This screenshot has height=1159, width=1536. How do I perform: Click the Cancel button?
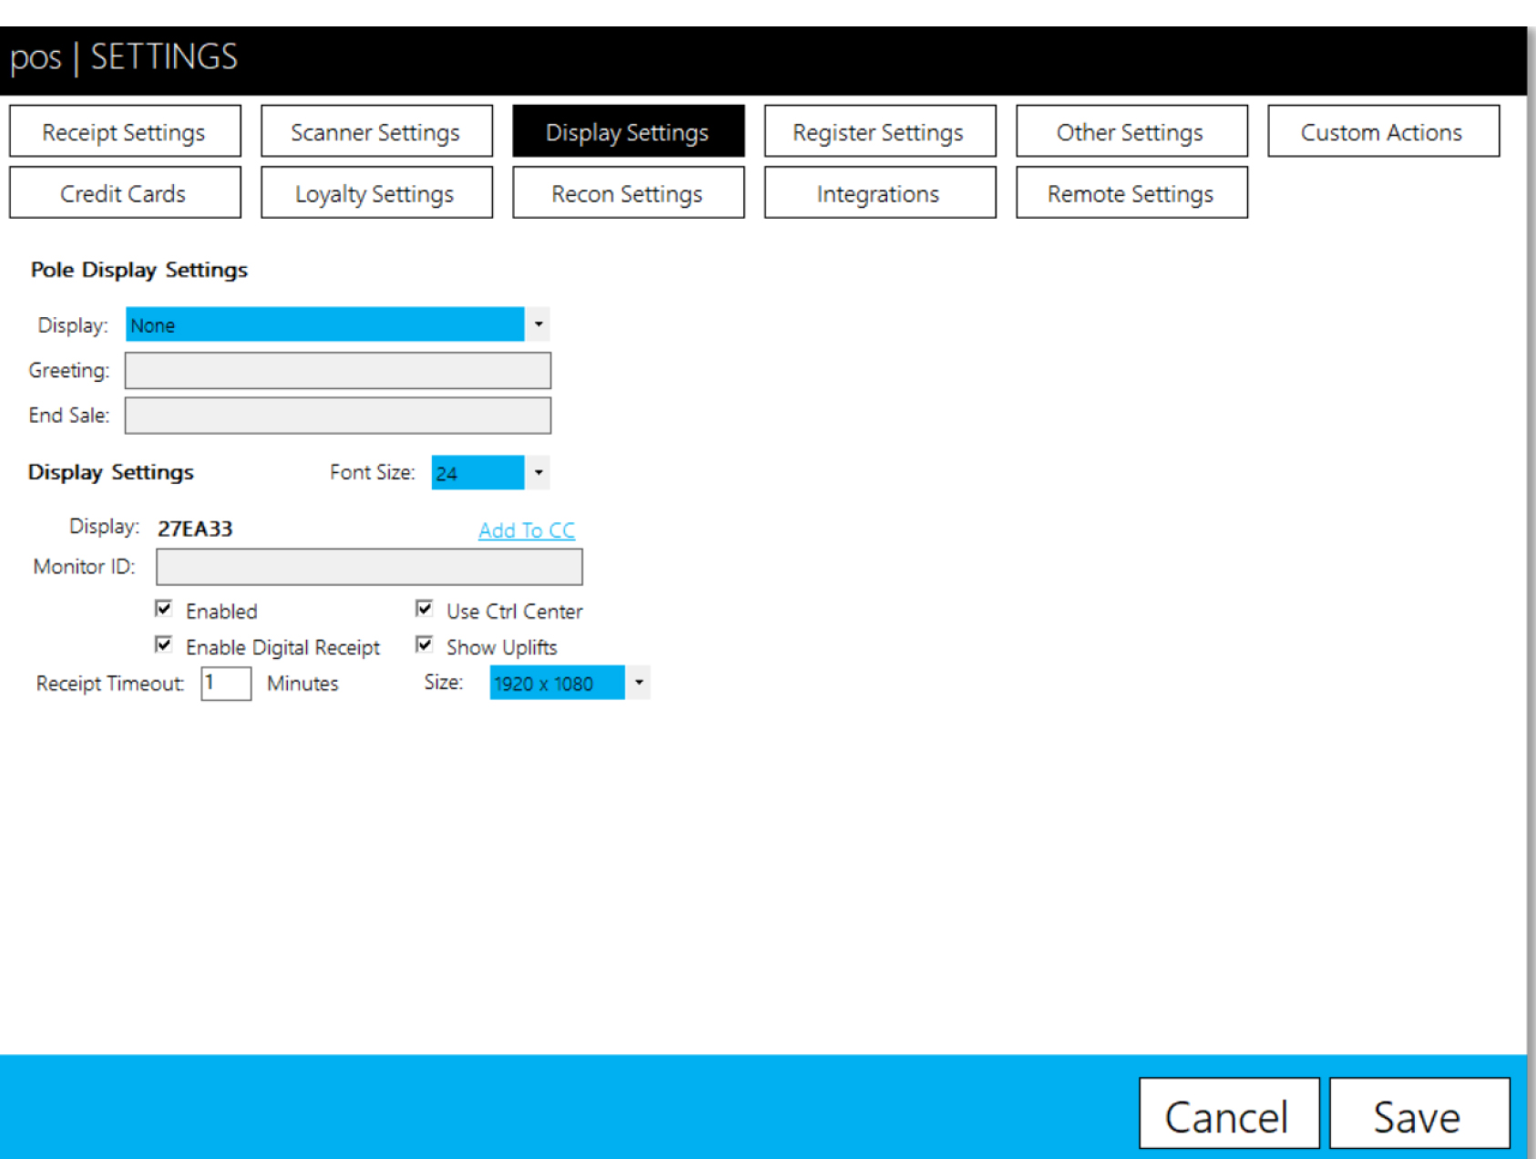1229,1113
